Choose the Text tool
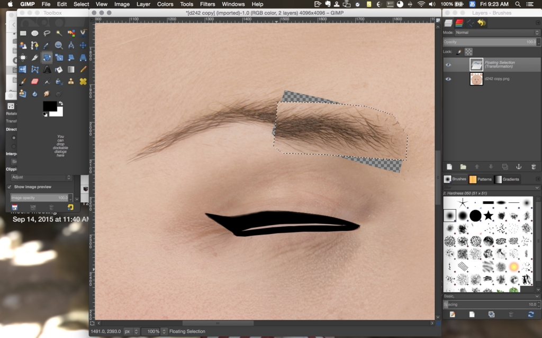542x338 pixels. 47,69
